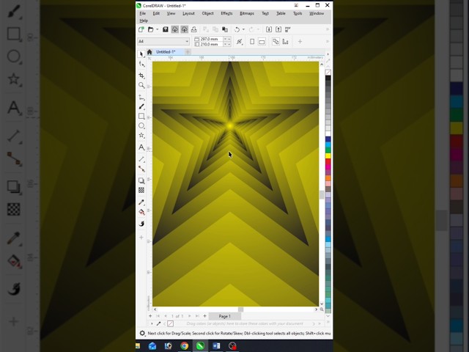This screenshot has width=469, height=352.
Task: Open toolbox Quick Customize plus button
Action: (141, 238)
